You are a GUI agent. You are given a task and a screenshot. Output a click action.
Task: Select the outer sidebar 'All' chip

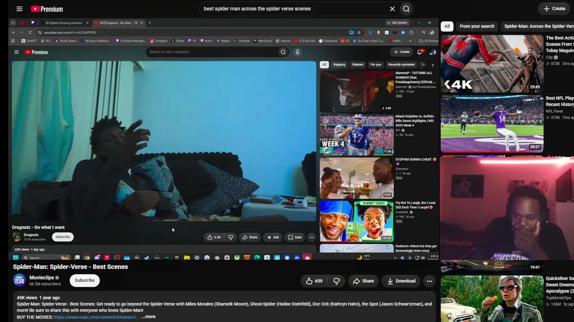[447, 26]
